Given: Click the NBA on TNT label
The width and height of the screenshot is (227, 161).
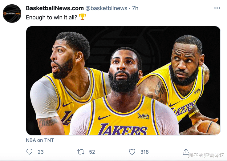Looking at the screenshot, I should click(40, 140).
